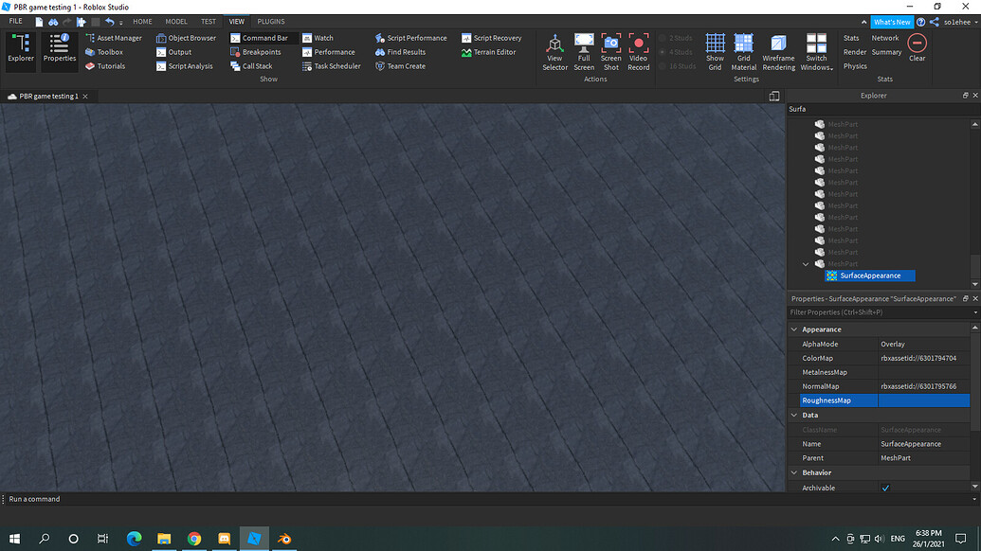981x551 pixels.
Task: Open the Clear stats button
Action: (x=916, y=44)
